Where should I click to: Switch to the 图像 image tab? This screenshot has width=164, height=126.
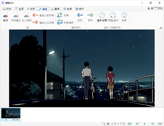[55, 9]
